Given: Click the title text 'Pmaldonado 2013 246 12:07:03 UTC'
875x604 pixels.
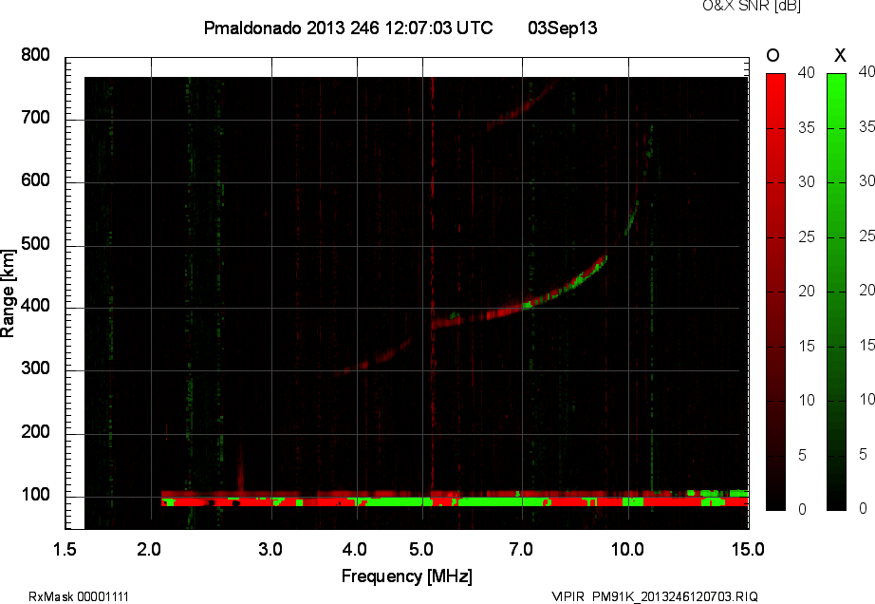Looking at the screenshot, I should pyautogui.click(x=348, y=28).
